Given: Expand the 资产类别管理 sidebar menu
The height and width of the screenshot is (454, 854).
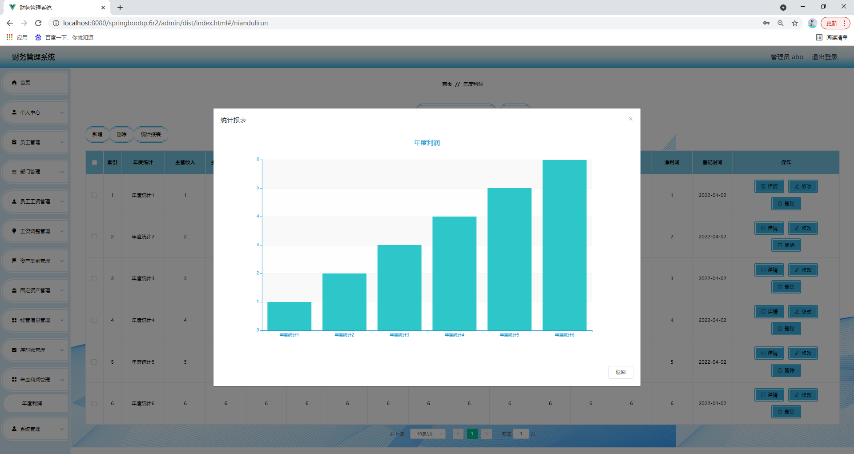Looking at the screenshot, I should click(35, 261).
